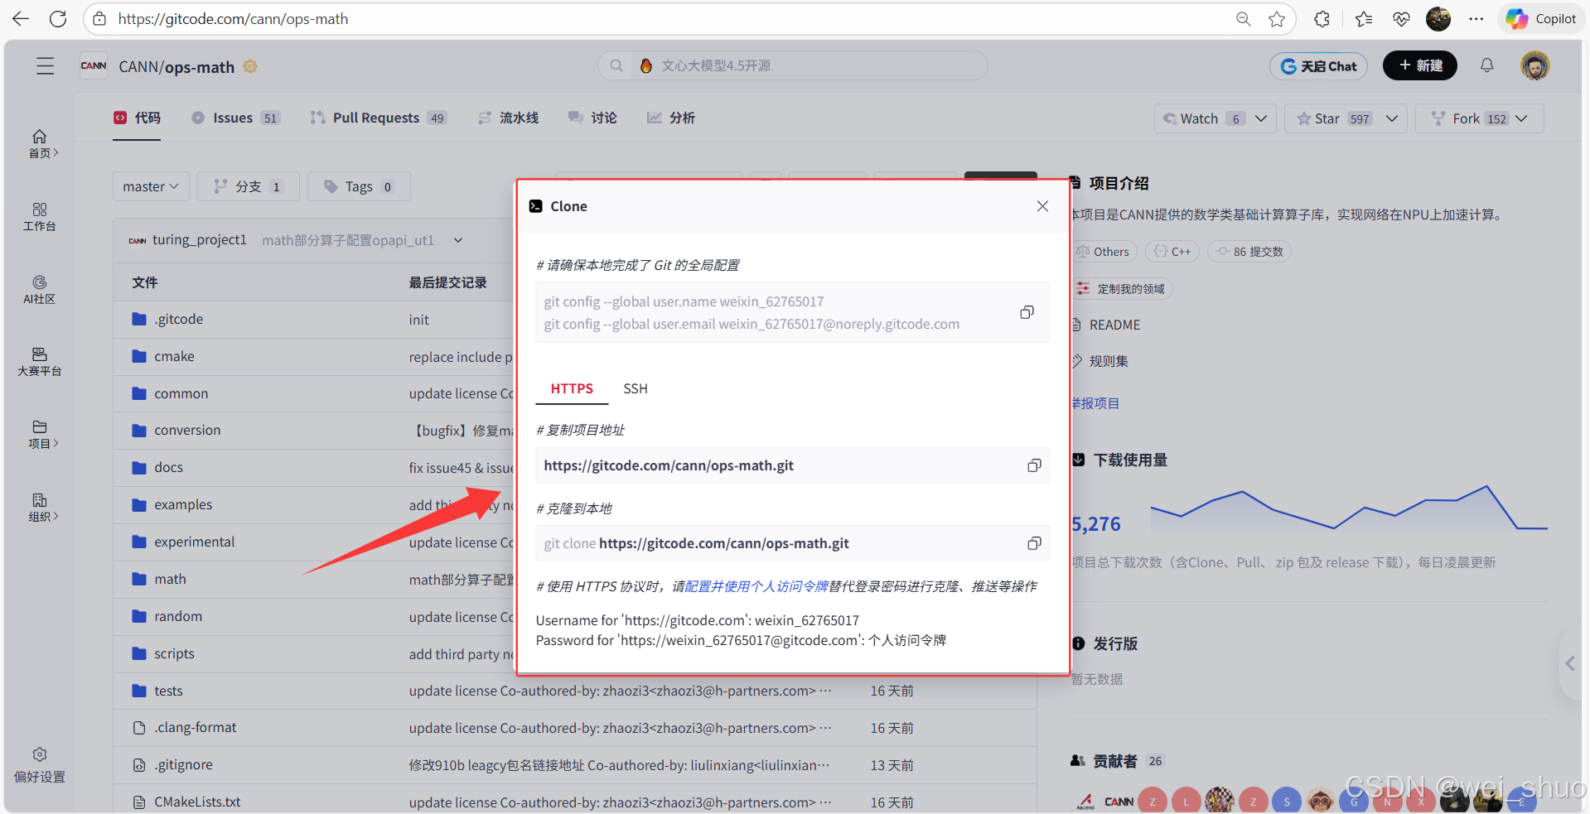Image resolution: width=1590 pixels, height=814 pixels.
Task: Open 工作台 from the sidebar
Action: (39, 217)
